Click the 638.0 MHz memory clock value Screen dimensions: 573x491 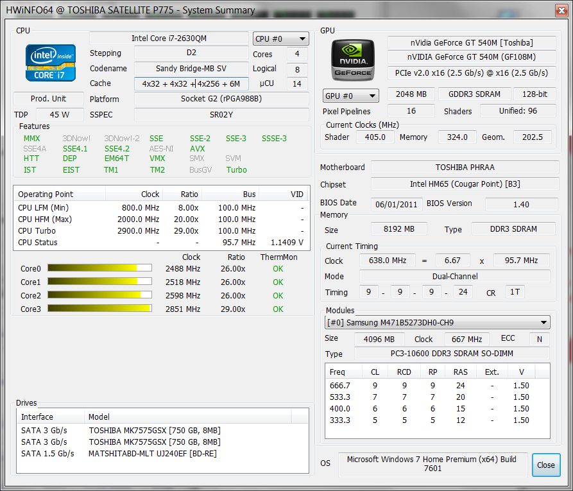(x=388, y=261)
